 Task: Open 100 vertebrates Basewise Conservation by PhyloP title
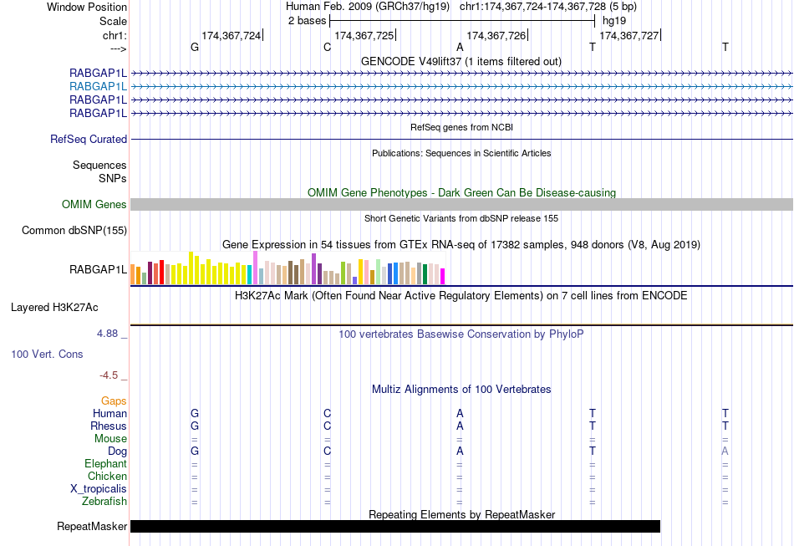point(461,334)
